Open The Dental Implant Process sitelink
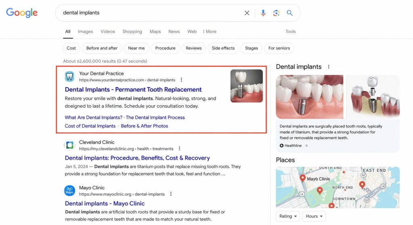The height and width of the screenshot is (225, 413). point(155,117)
